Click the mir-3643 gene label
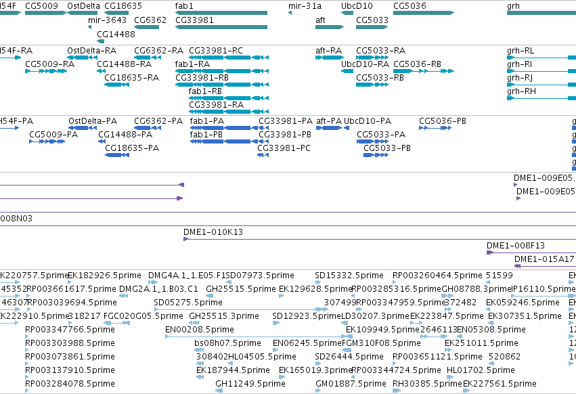The width and height of the screenshot is (576, 394). point(107,20)
